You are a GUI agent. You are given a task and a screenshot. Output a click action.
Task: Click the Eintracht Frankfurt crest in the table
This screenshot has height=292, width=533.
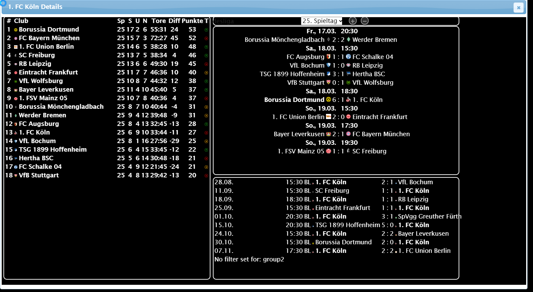click(x=16, y=73)
